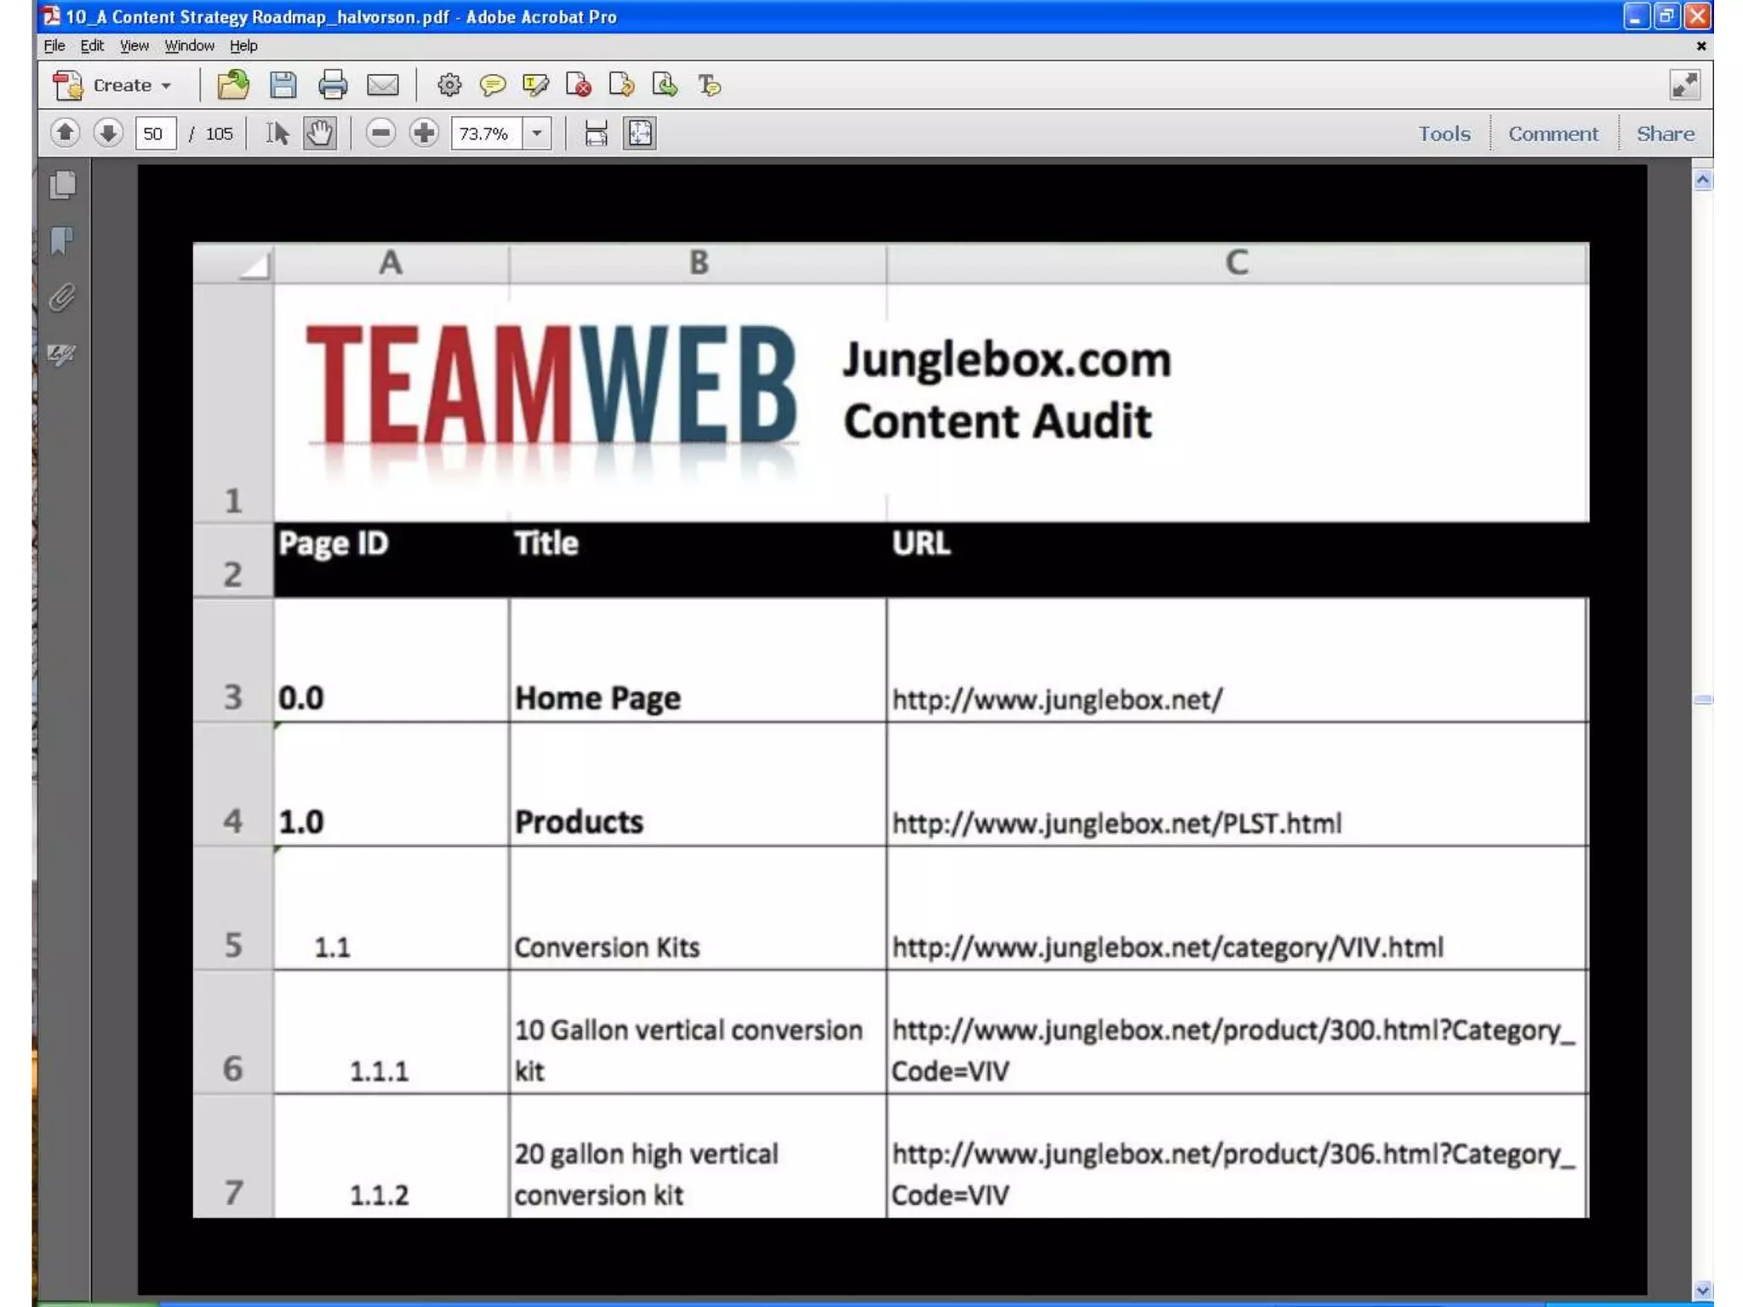Click the page number input field

[155, 134]
